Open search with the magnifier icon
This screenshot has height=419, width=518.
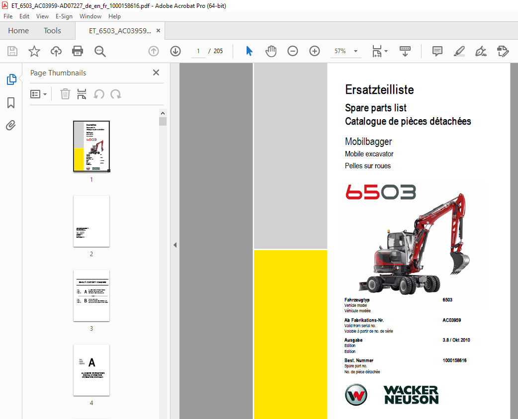(99, 51)
